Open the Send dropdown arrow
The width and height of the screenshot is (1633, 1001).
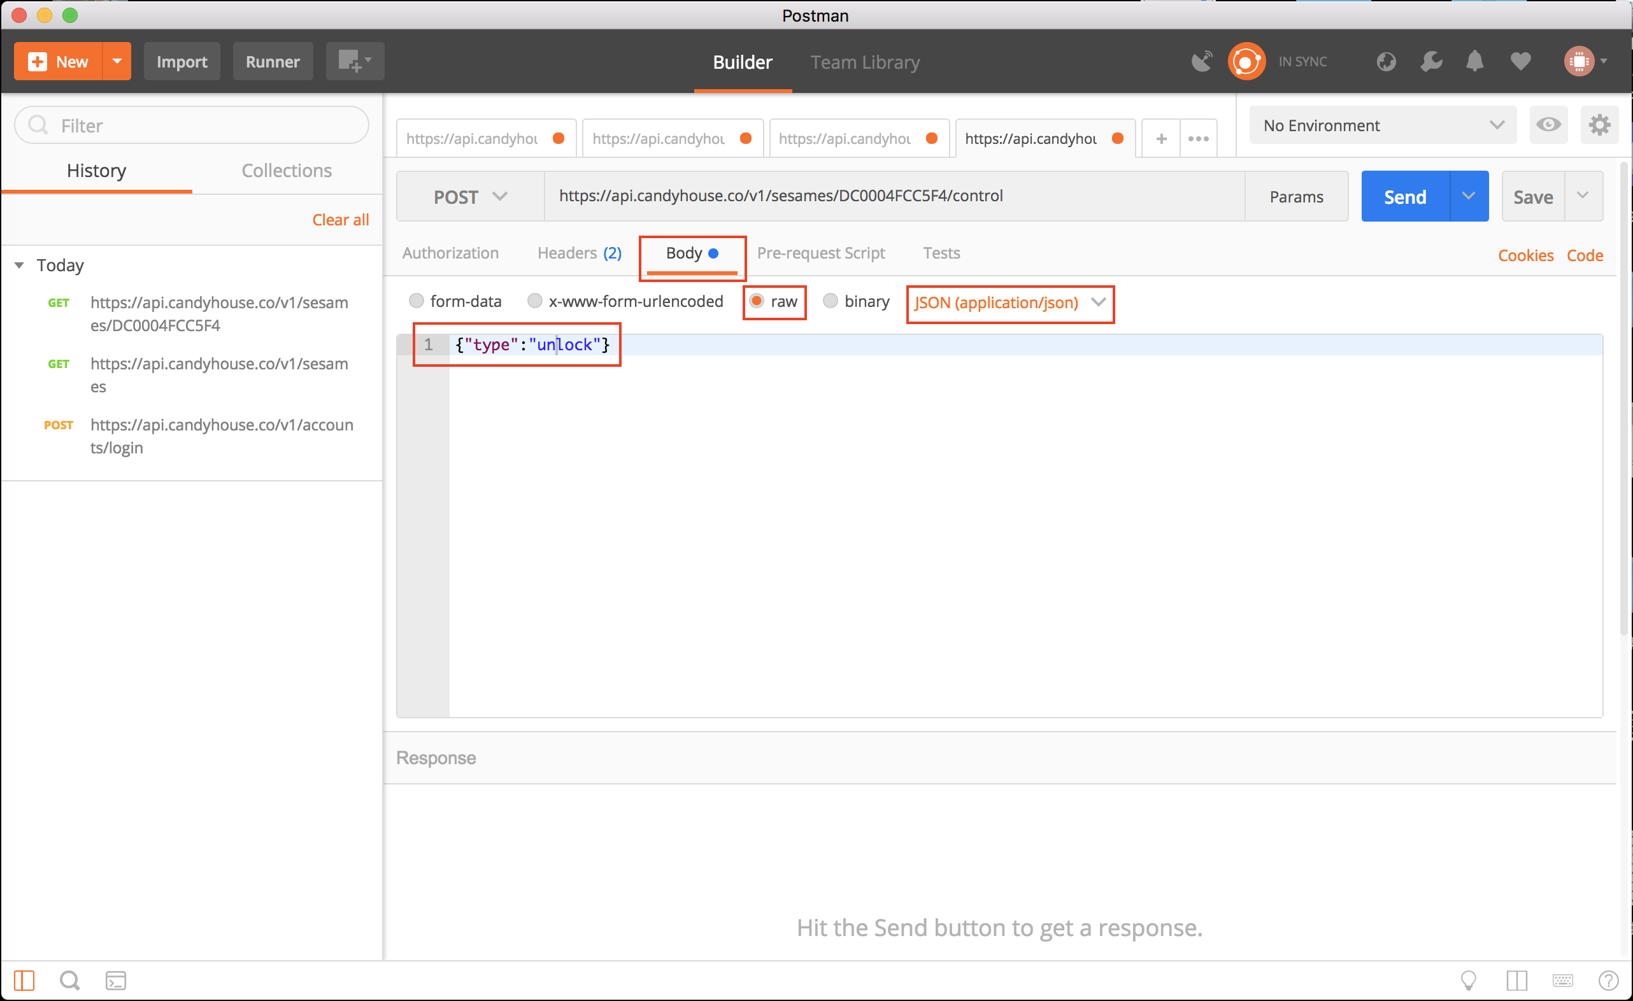1469,197
